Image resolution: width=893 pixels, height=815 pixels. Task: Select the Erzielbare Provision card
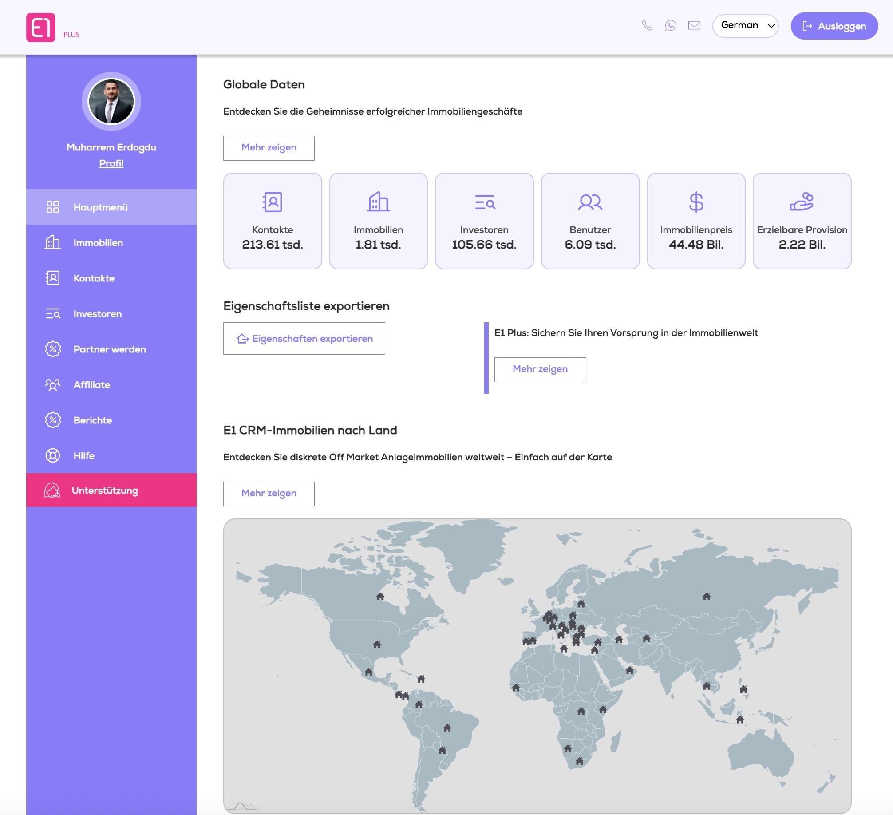(x=802, y=221)
